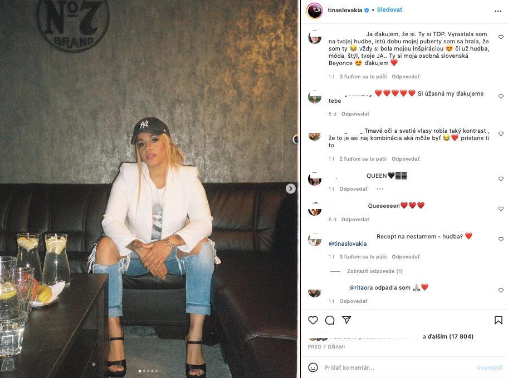Open tinaslovakia profile avatar
This screenshot has width=508, height=378.
click(x=314, y=11)
